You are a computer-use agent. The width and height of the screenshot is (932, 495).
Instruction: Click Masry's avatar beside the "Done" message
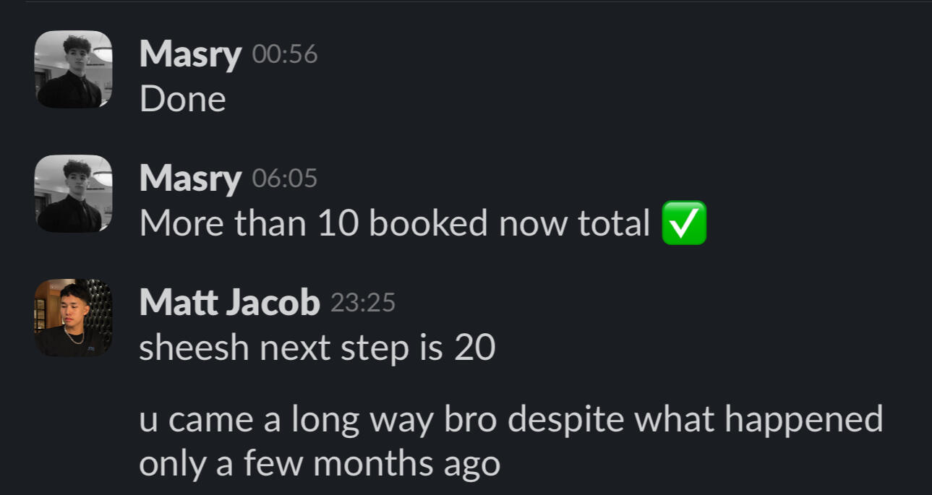[73, 69]
